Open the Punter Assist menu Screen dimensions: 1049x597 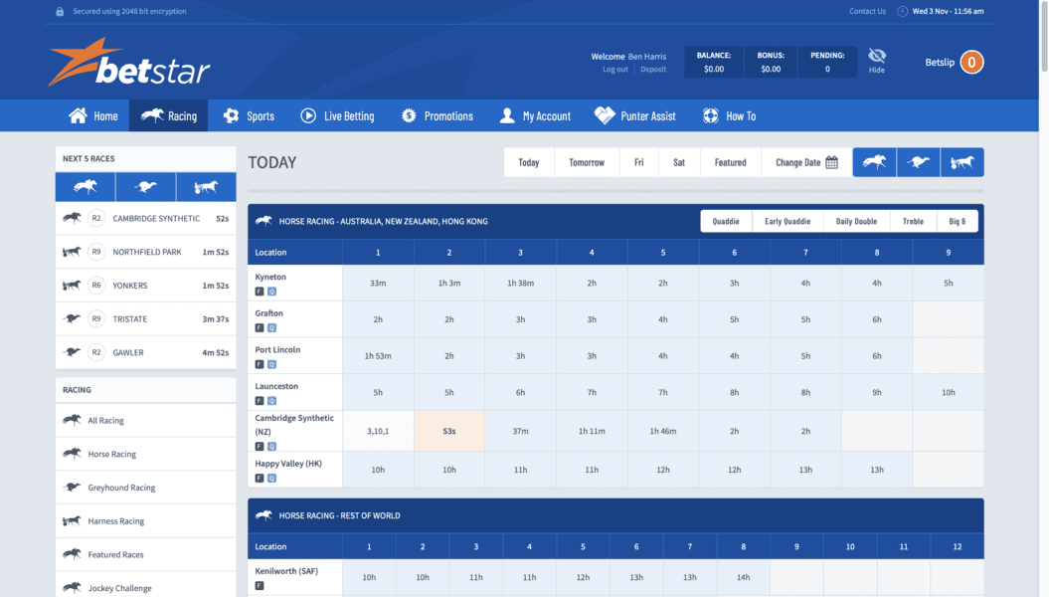(x=634, y=115)
